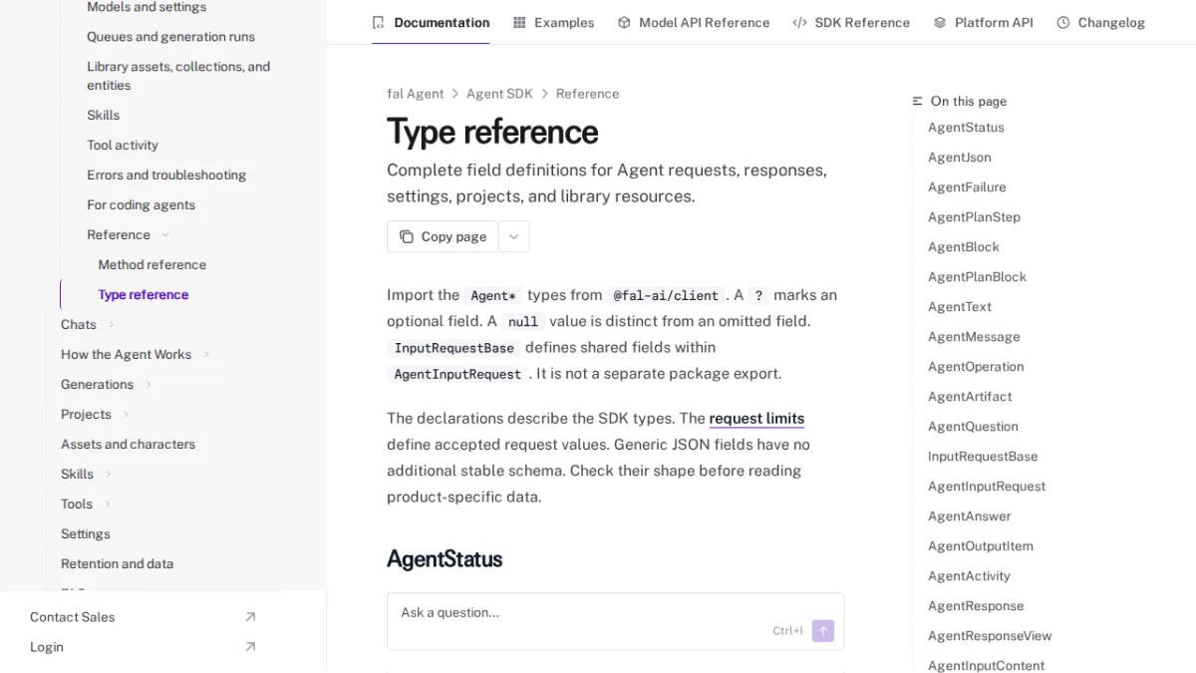Open the Copy page dropdown arrow

coord(514,236)
